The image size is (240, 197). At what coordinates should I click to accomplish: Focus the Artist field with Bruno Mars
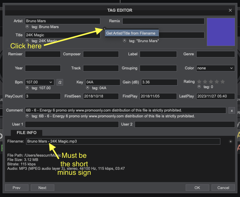(62, 21)
